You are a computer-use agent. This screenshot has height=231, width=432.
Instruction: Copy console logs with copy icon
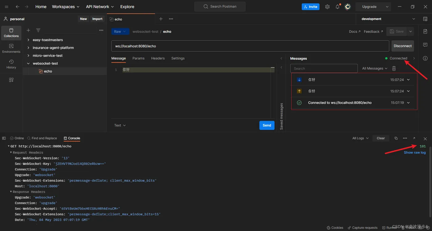pos(396,138)
